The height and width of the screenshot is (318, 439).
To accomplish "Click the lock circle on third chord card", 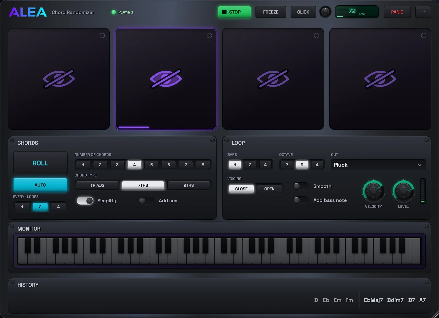I will pyautogui.click(x=316, y=36).
